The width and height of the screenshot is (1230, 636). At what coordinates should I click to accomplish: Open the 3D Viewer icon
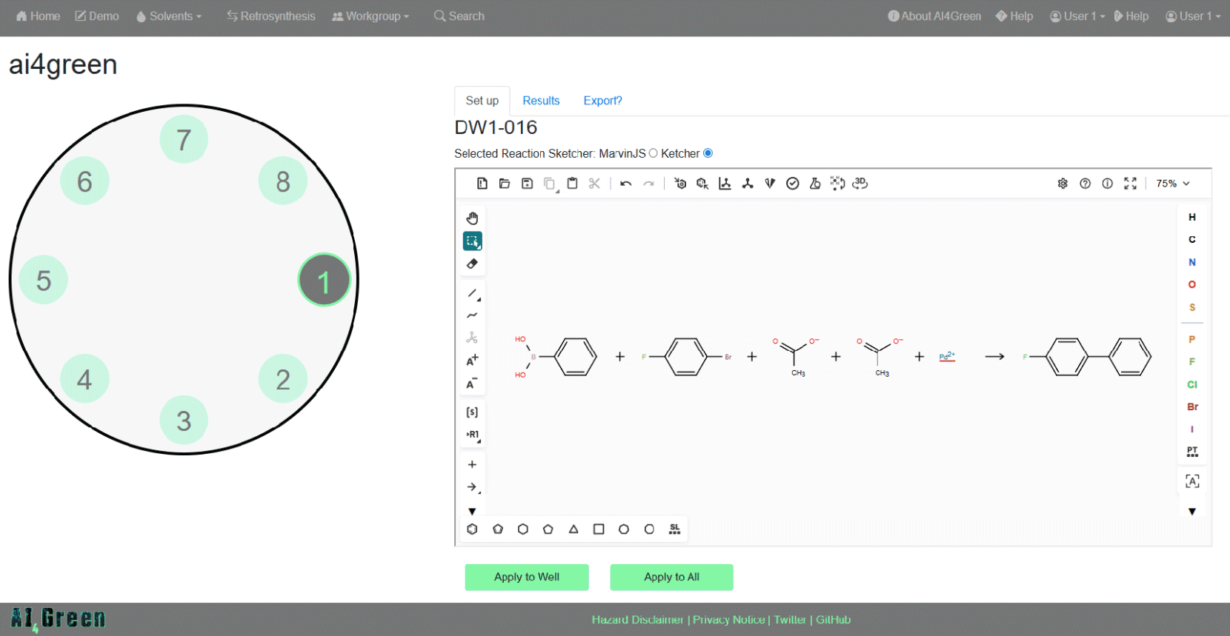[x=860, y=184]
